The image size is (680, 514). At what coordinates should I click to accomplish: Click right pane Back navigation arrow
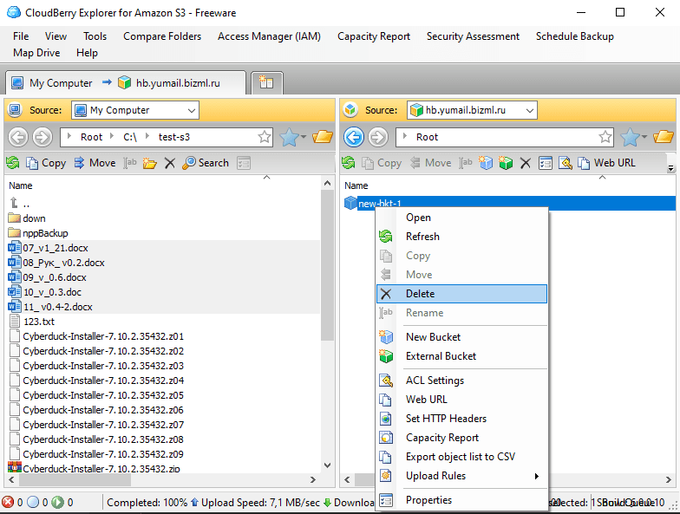[x=354, y=137]
